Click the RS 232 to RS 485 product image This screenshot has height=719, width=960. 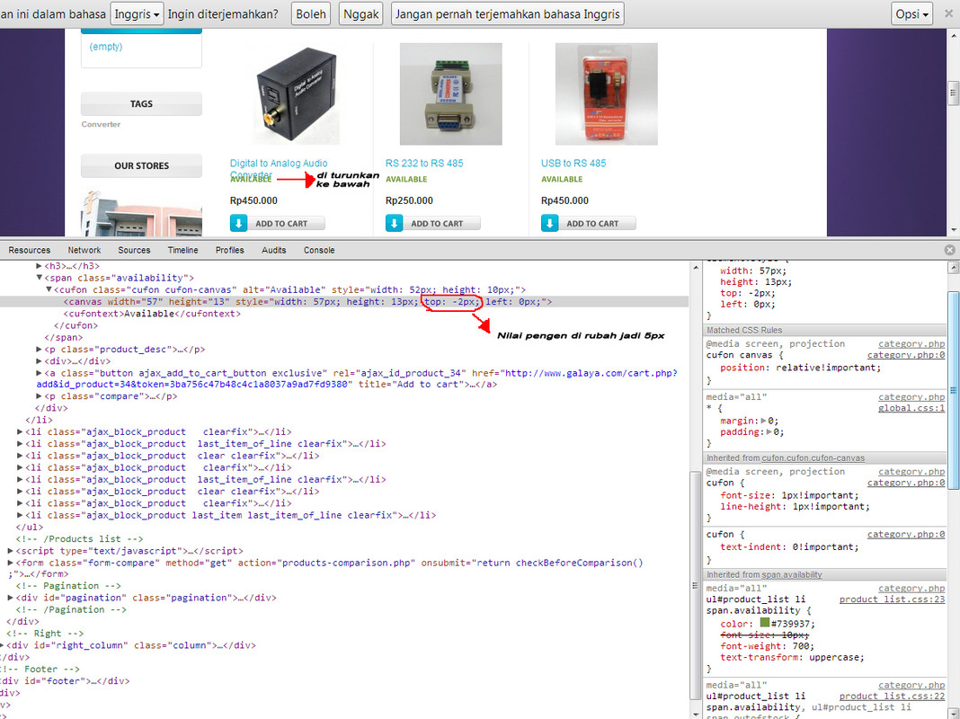pos(451,93)
